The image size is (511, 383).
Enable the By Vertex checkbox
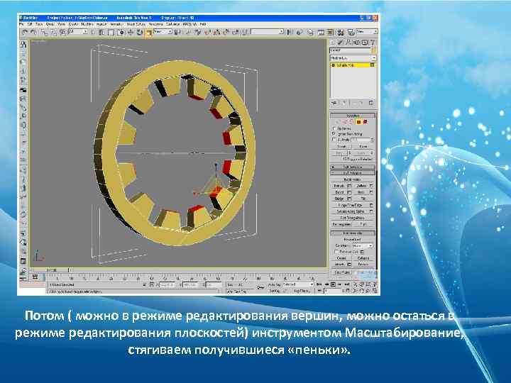point(334,128)
